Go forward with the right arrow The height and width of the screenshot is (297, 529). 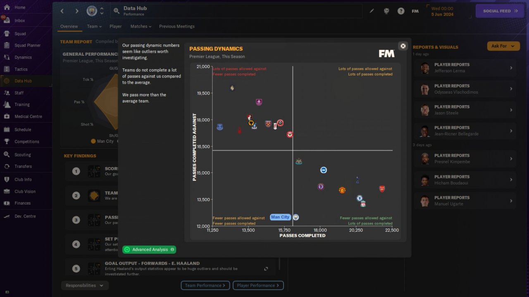pos(77,11)
